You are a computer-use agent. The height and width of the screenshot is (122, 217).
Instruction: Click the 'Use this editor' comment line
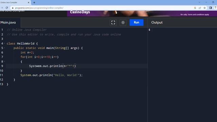(64, 34)
